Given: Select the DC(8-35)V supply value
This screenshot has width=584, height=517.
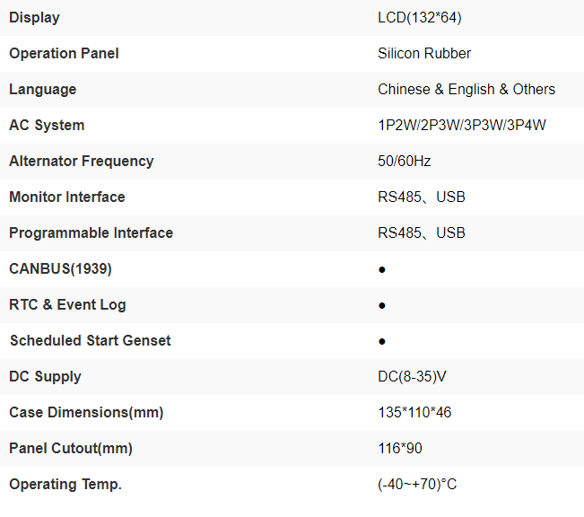Looking at the screenshot, I should pos(412,377).
